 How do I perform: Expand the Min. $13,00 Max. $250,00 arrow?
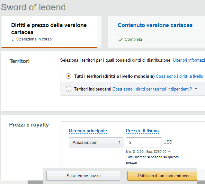[x=169, y=152]
